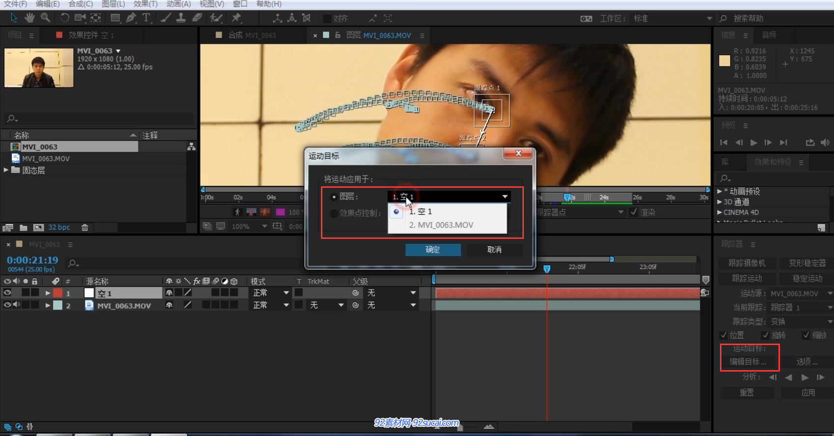Select the Selection arrow tool

point(14,18)
